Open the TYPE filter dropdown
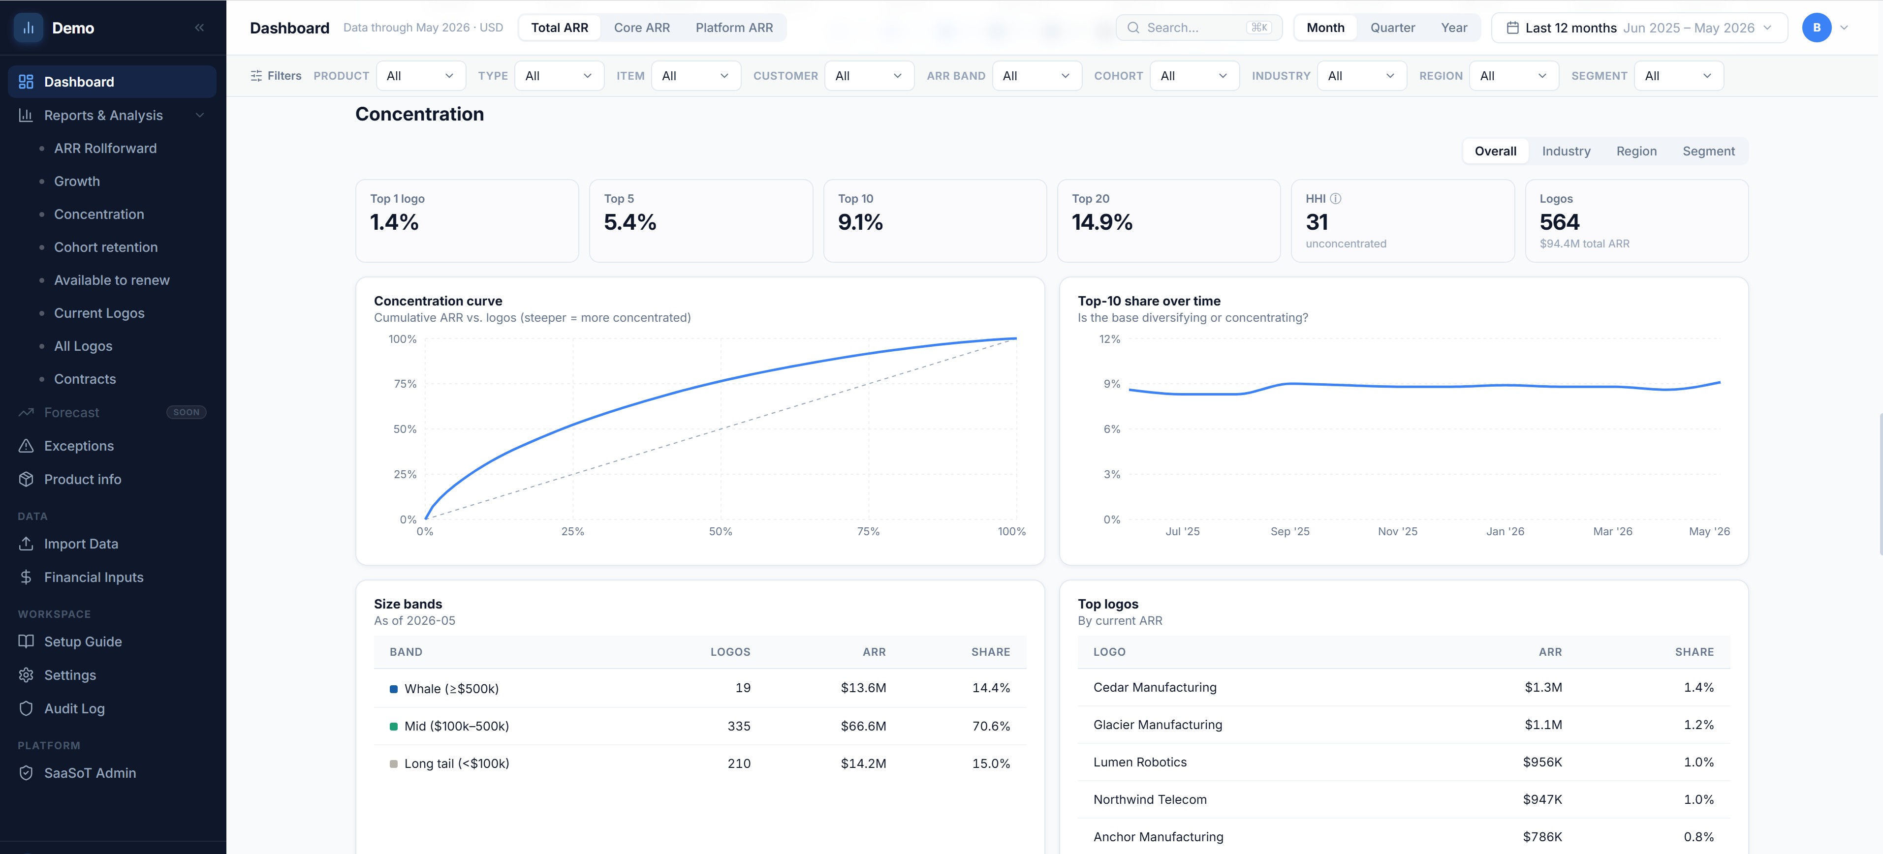 click(x=559, y=76)
